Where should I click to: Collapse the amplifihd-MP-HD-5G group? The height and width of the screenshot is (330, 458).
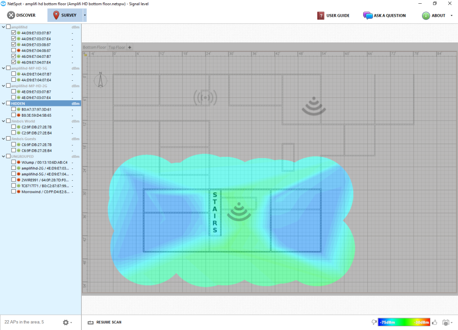click(4, 68)
